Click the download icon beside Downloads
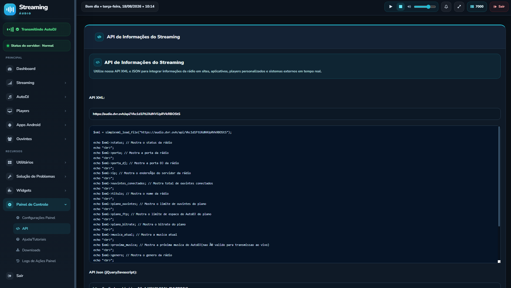The height and width of the screenshot is (288, 511). tap(18, 250)
